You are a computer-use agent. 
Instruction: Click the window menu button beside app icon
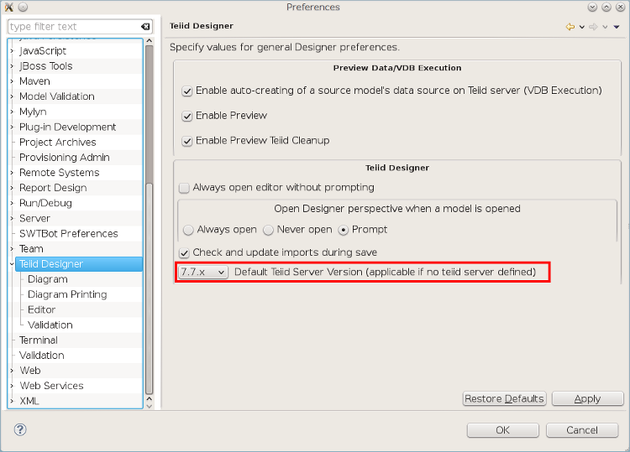24,7
